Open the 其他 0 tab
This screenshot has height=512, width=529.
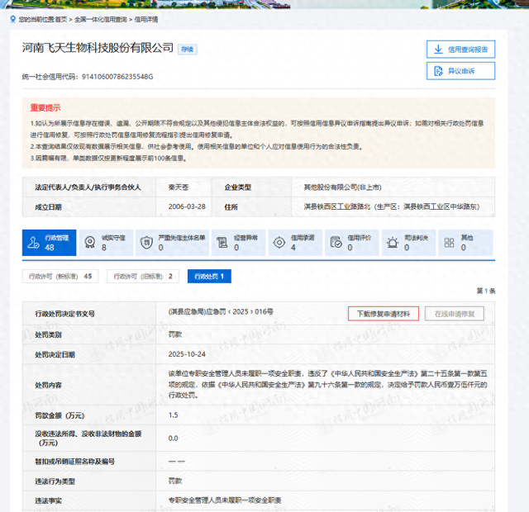tap(465, 243)
